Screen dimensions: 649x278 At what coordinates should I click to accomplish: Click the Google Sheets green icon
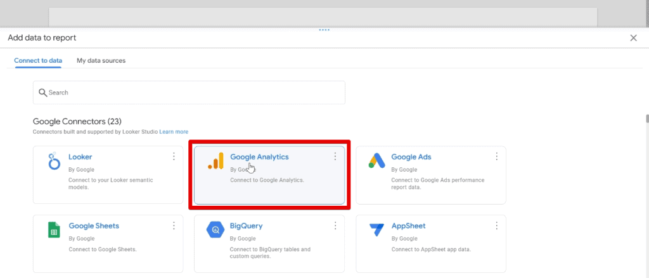point(55,230)
